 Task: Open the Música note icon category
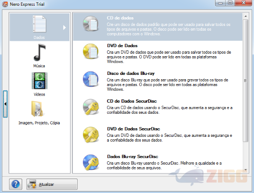(x=40, y=52)
